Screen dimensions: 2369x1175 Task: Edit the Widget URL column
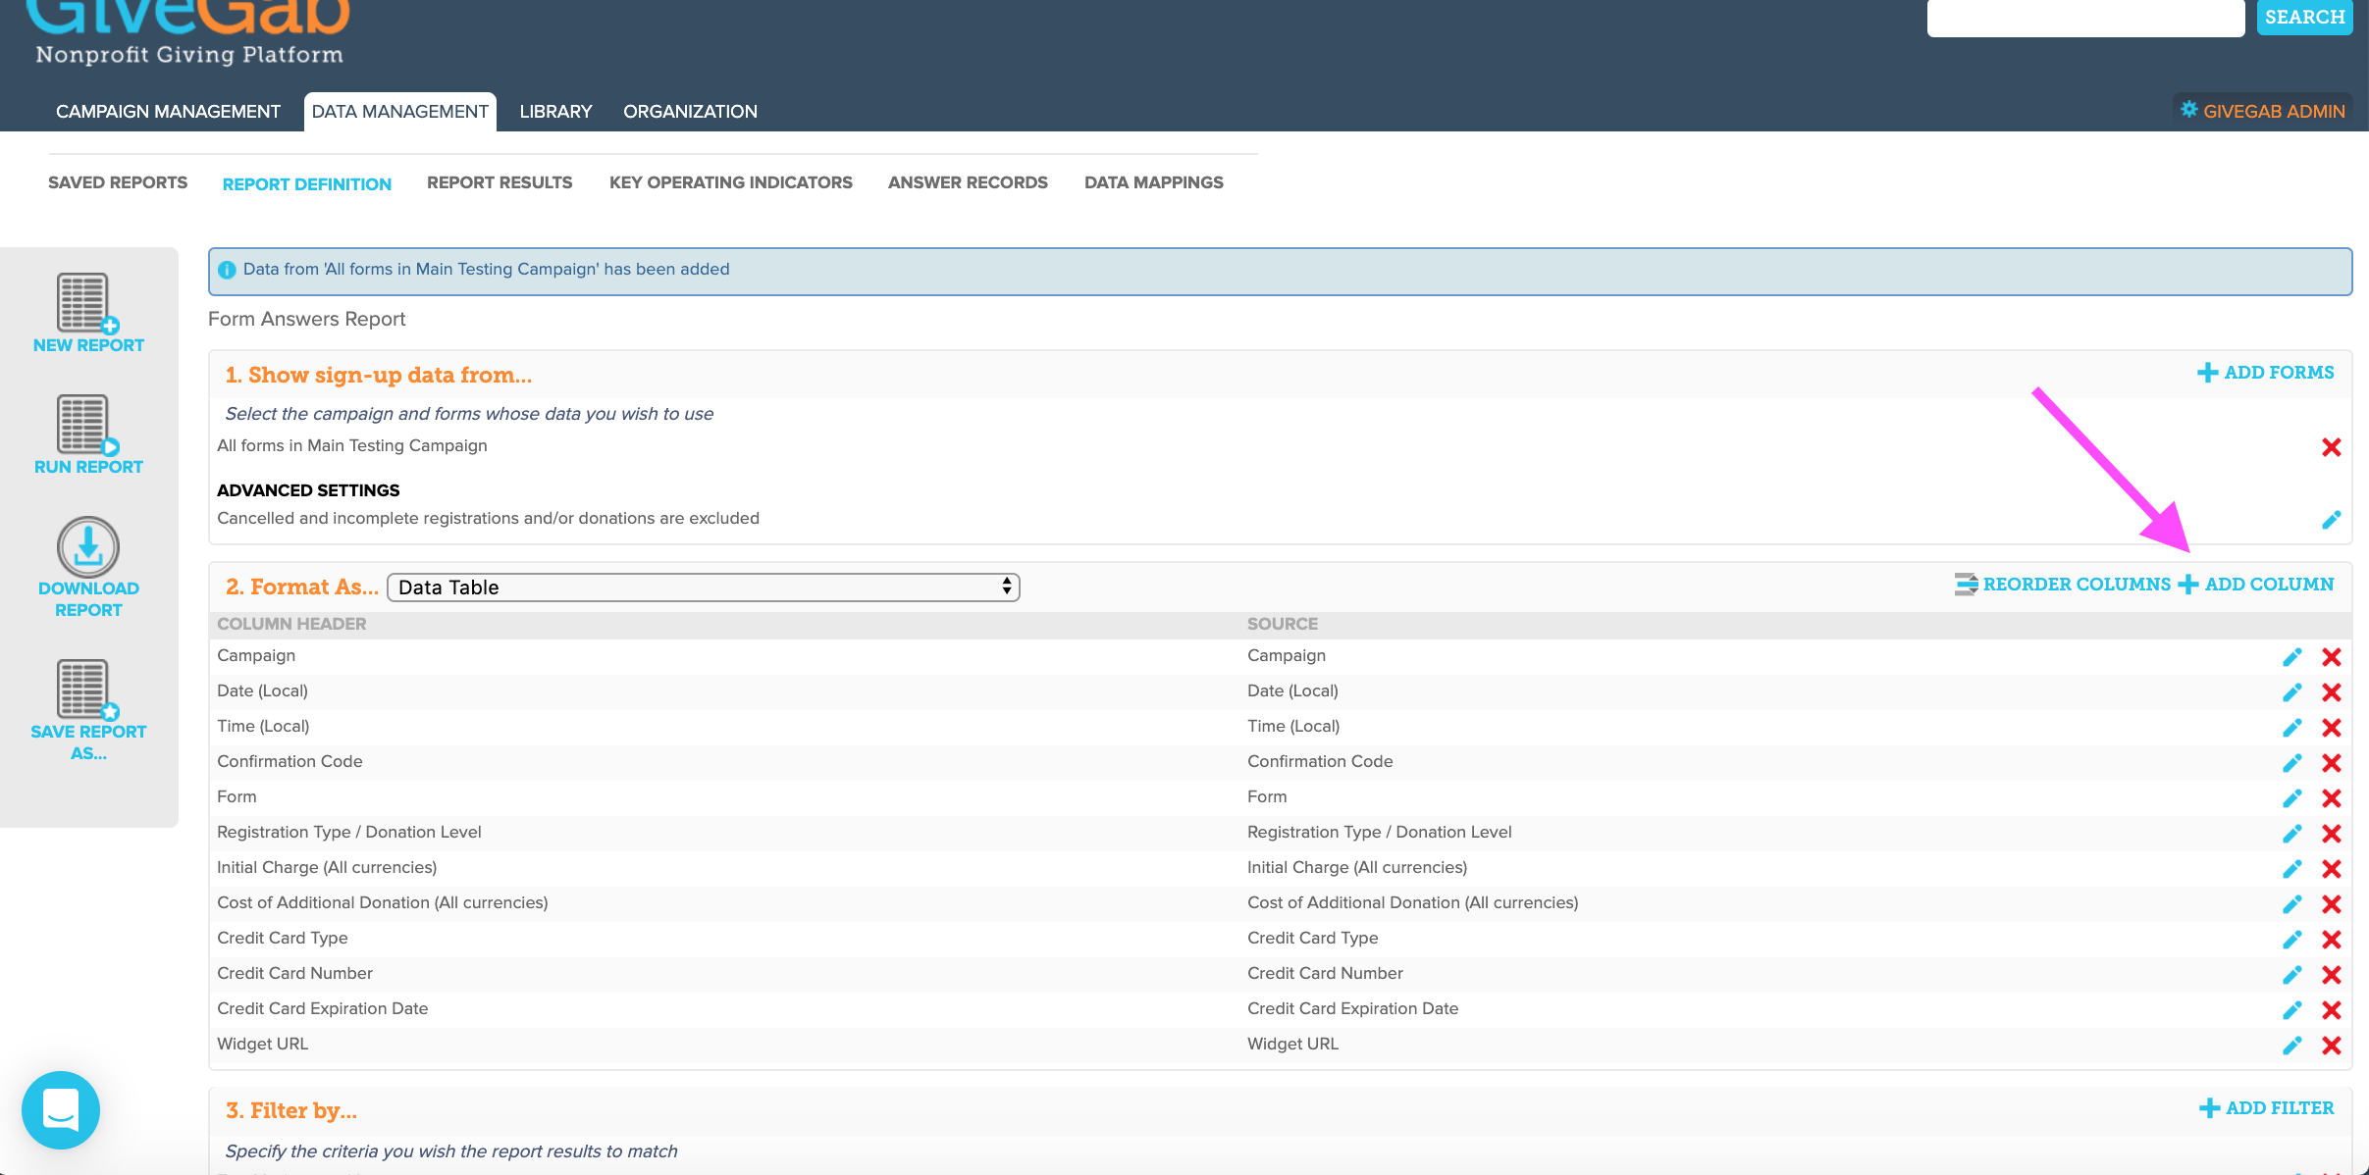point(2292,1046)
